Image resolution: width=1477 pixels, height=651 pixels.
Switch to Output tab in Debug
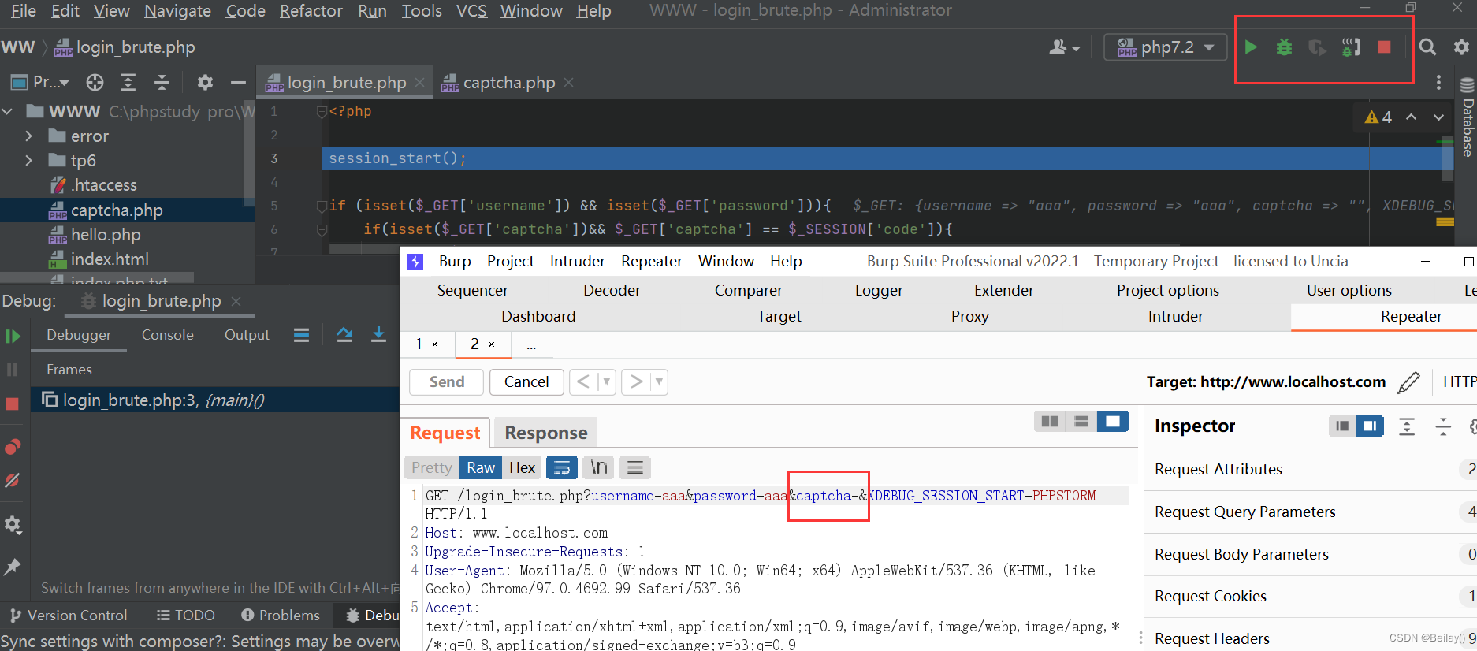pyautogui.click(x=247, y=335)
